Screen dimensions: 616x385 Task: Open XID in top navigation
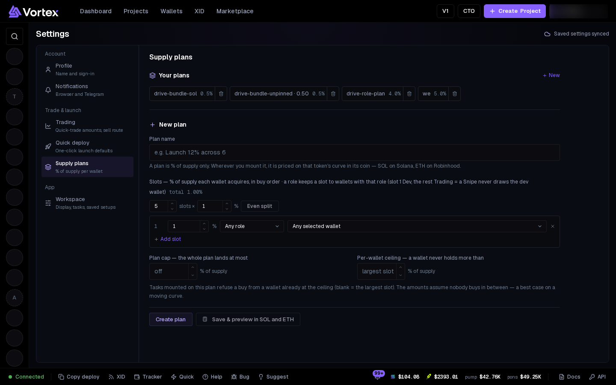[199, 11]
